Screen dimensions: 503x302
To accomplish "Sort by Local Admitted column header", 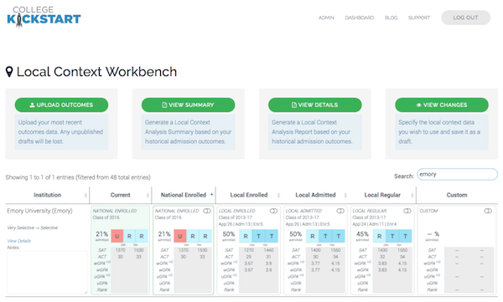I will (x=316, y=195).
